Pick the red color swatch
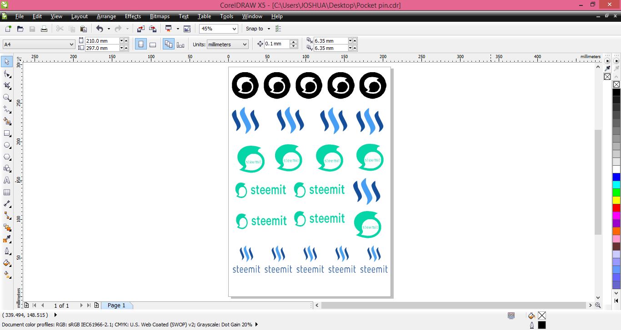The image size is (621, 330). (x=616, y=207)
